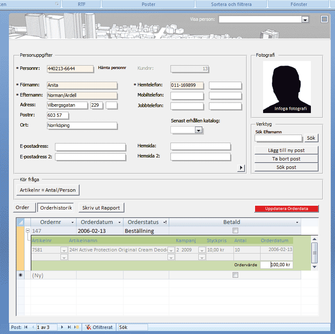Click the Postnr field 603 57

[x=58, y=115]
